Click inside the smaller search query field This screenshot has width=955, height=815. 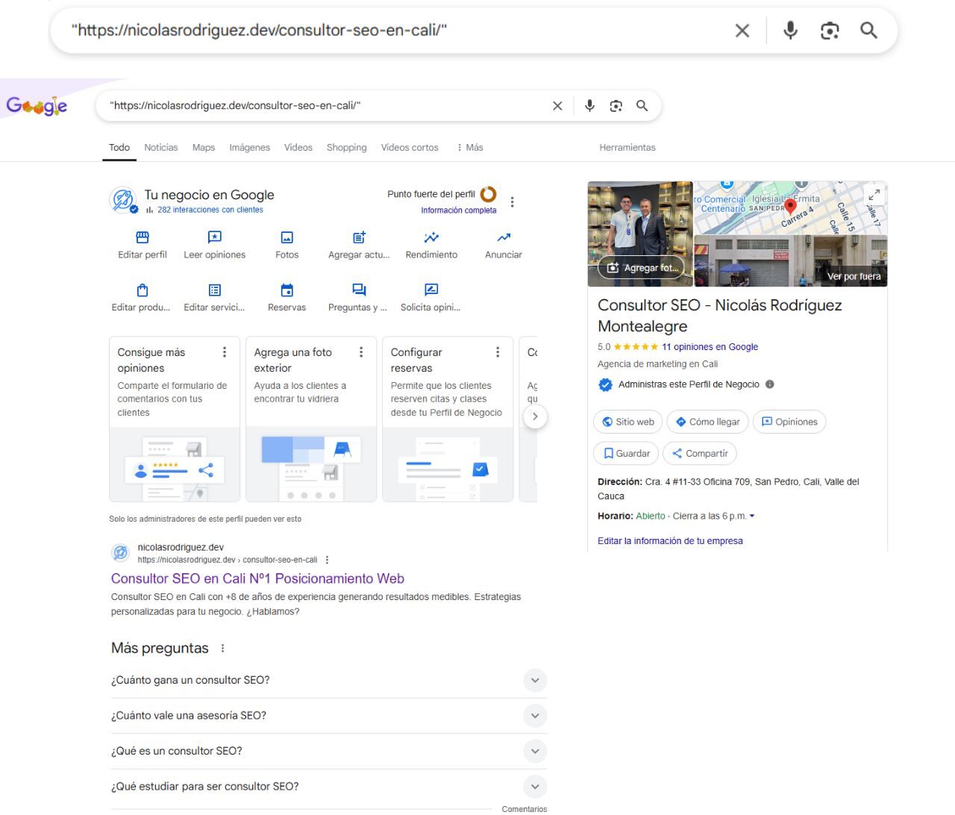[325, 106]
